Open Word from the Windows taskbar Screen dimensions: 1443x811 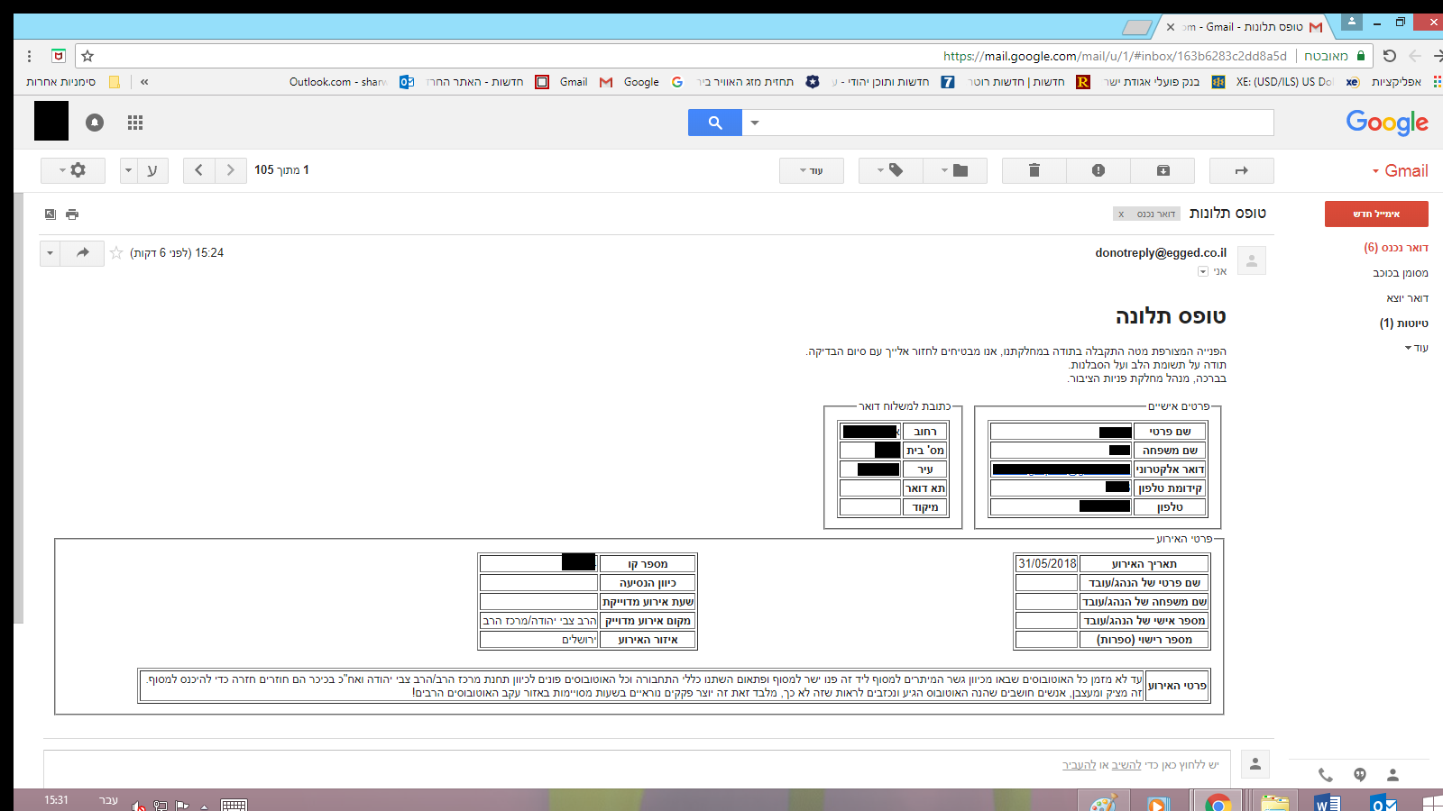[1328, 801]
